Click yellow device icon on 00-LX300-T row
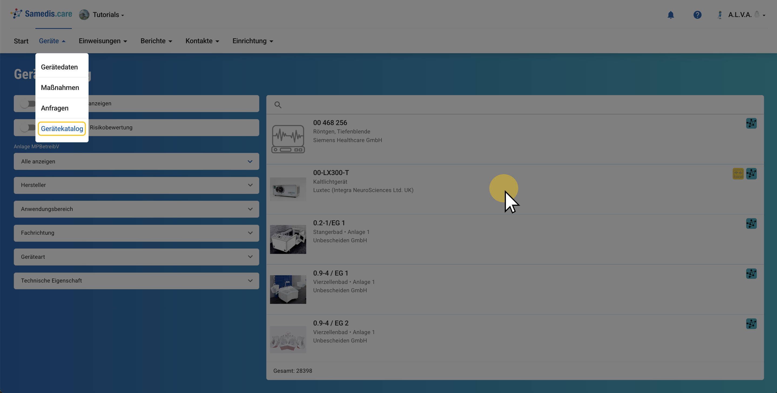Image resolution: width=777 pixels, height=393 pixels. click(738, 173)
